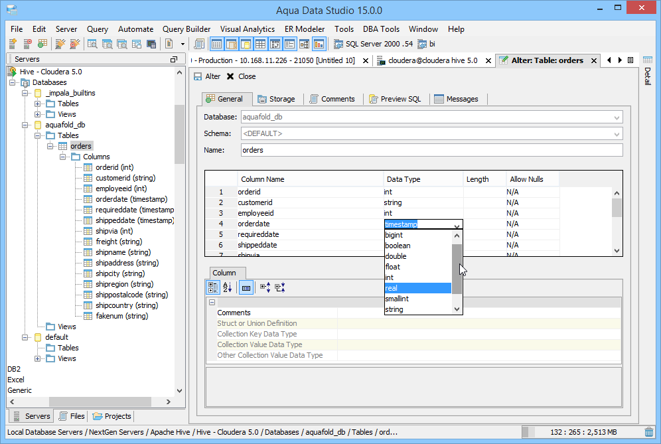Toggle the bar chart view button

319,44
